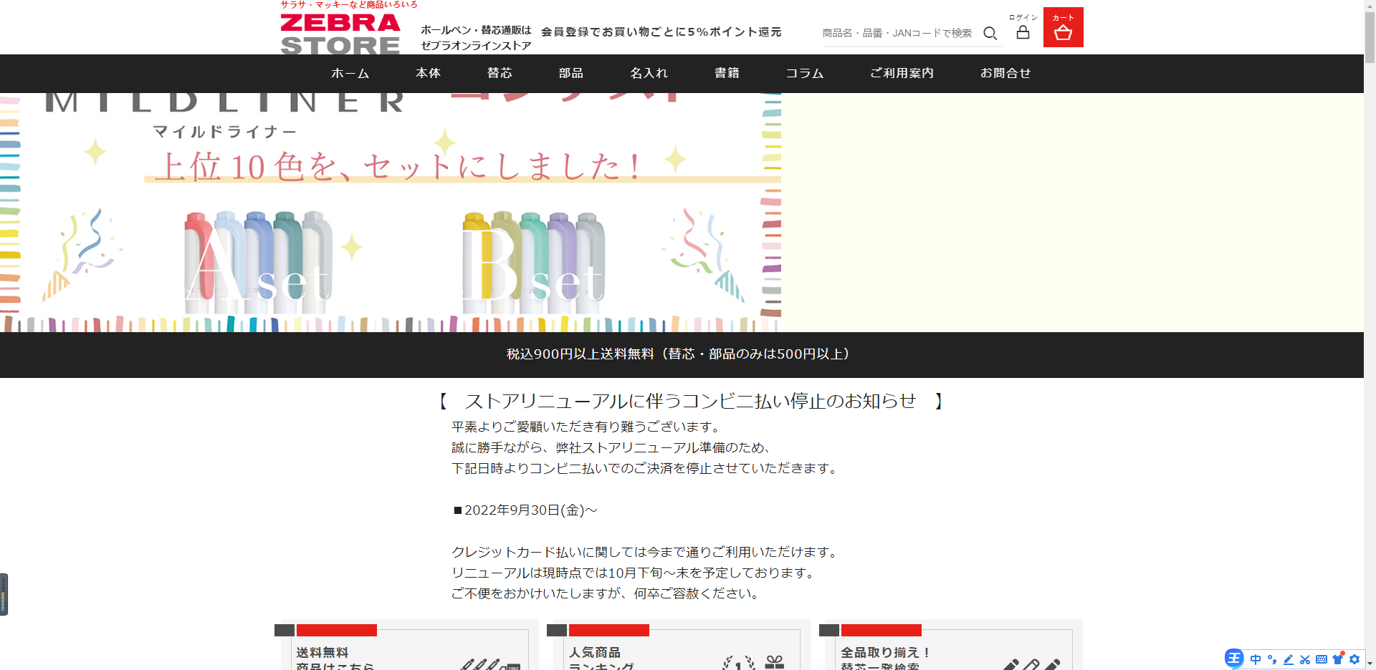
Task: Click the left edge audio meter widget
Action: [4, 594]
